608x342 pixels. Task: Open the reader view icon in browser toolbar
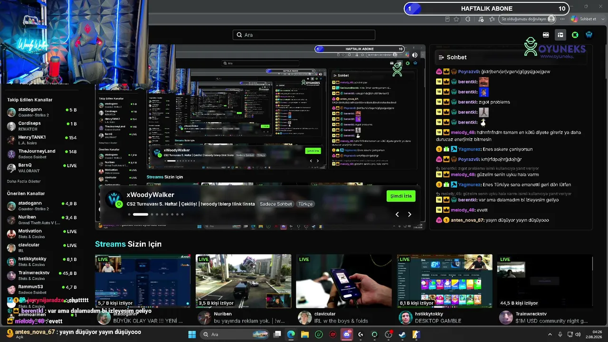447,19
